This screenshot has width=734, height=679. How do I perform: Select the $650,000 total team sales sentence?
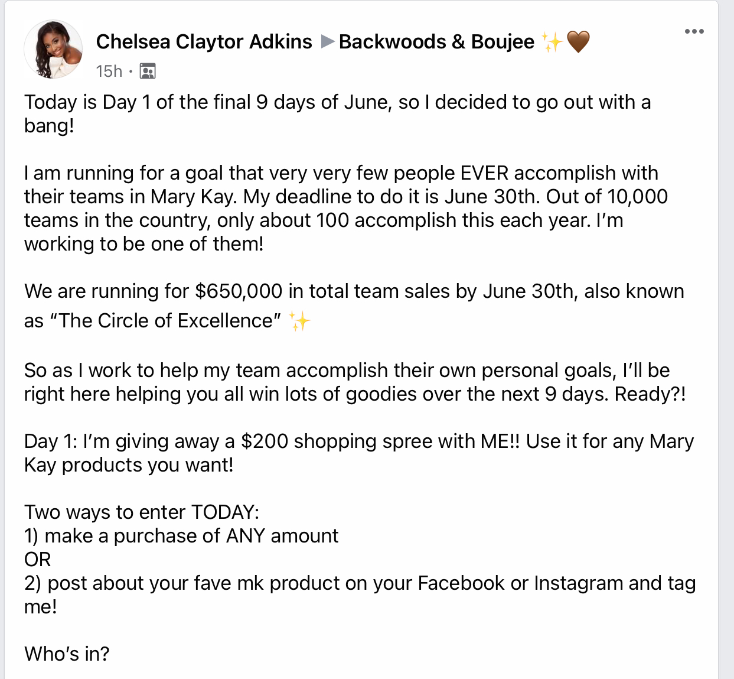354,306
